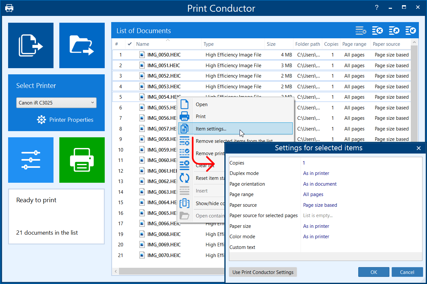Change Paper source value in settings dialog

tap(320, 205)
